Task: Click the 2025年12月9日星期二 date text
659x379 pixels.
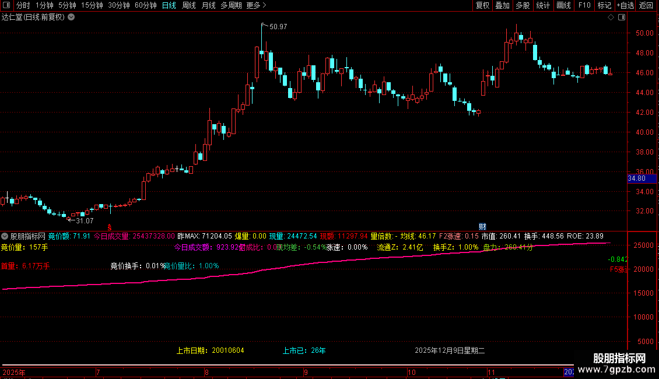Action: click(x=450, y=350)
